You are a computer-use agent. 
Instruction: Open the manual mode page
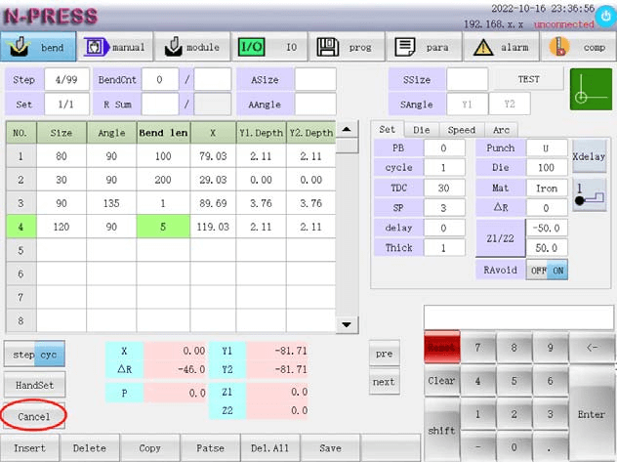point(115,47)
